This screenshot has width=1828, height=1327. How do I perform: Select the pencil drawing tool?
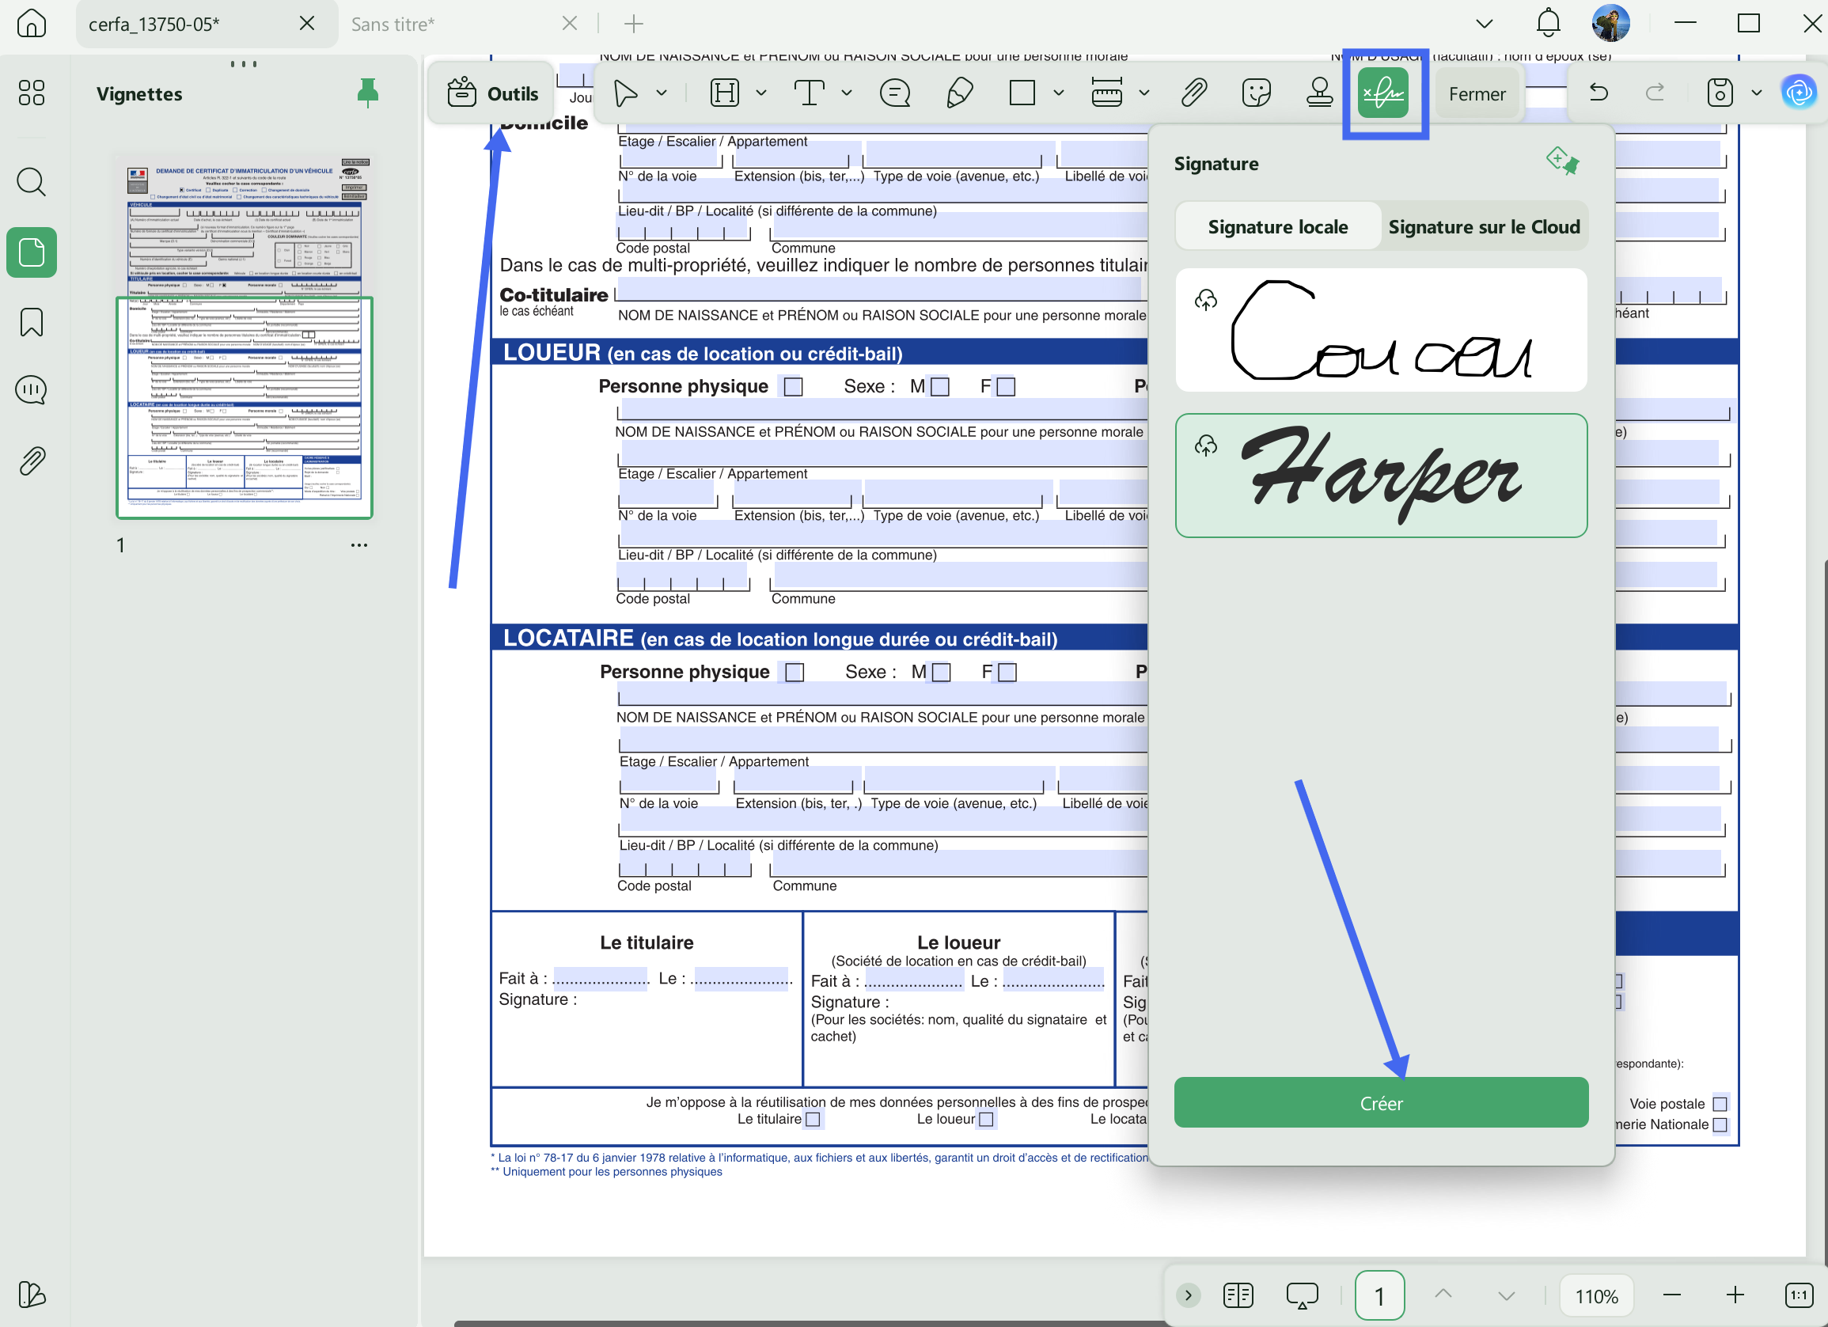[x=959, y=93]
